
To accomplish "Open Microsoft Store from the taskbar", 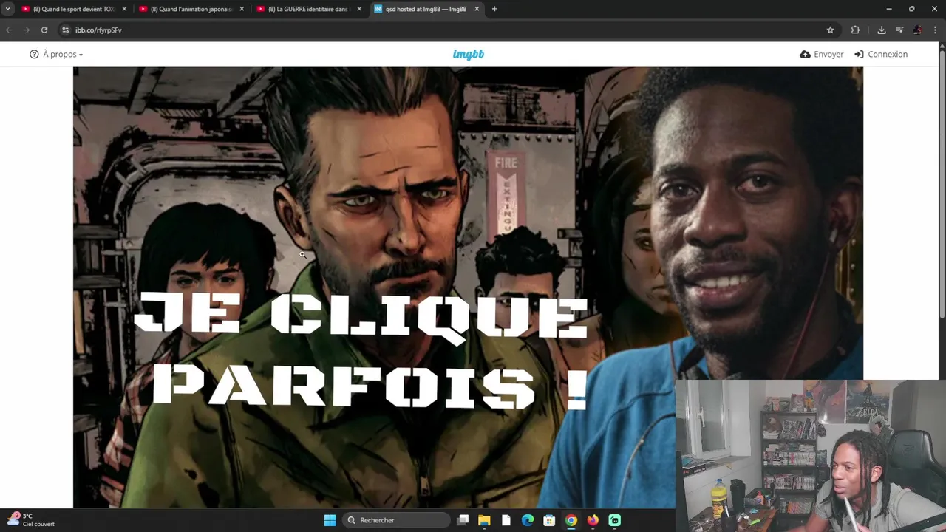I will tap(549, 520).
